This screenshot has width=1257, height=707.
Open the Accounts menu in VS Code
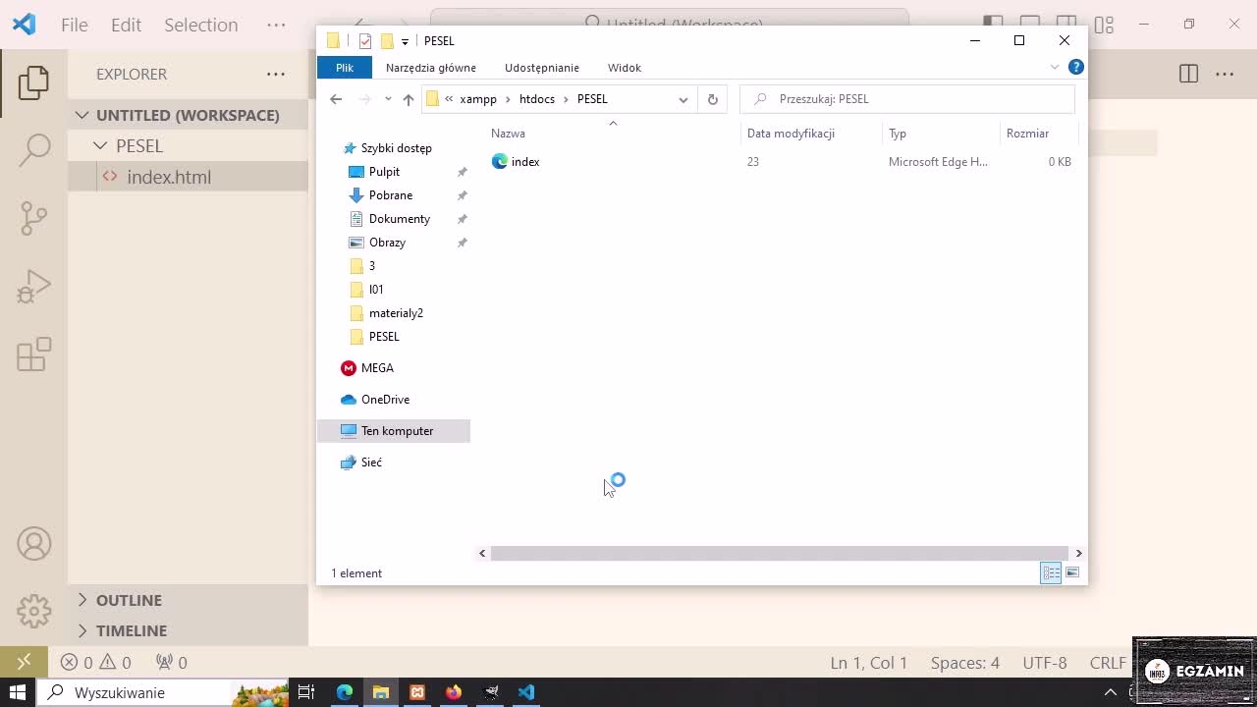[x=33, y=544]
